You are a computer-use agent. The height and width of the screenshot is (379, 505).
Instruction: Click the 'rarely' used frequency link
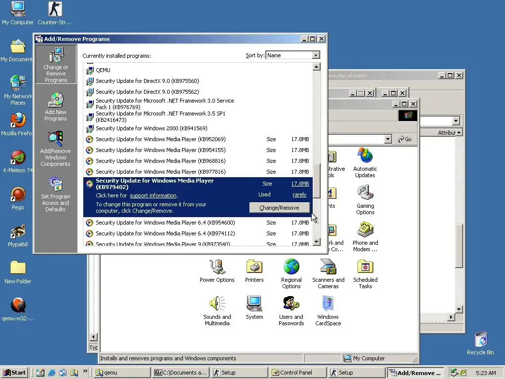[299, 194]
